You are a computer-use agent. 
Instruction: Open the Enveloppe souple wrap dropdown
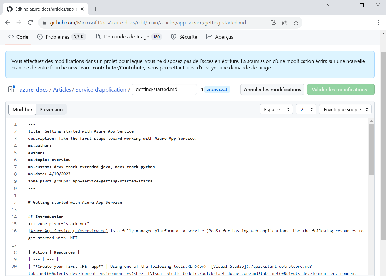[x=345, y=109]
